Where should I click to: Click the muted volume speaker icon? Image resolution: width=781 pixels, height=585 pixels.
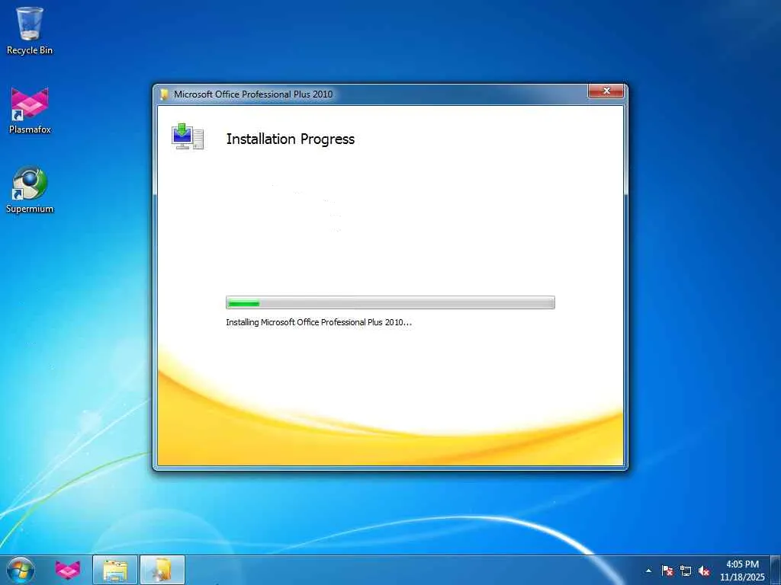click(704, 571)
